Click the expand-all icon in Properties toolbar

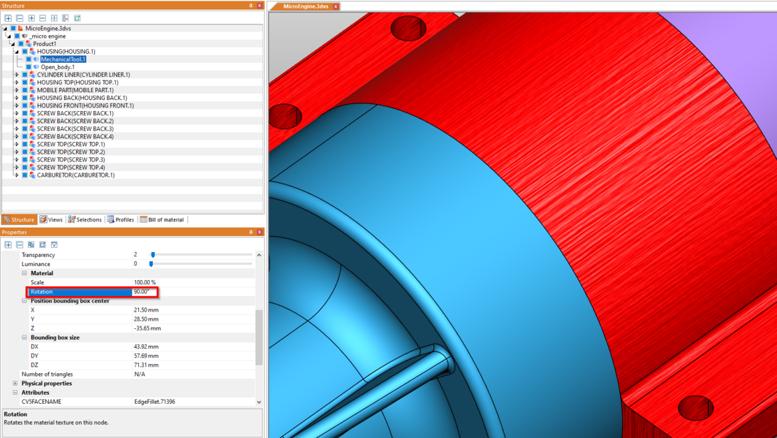tap(8, 244)
